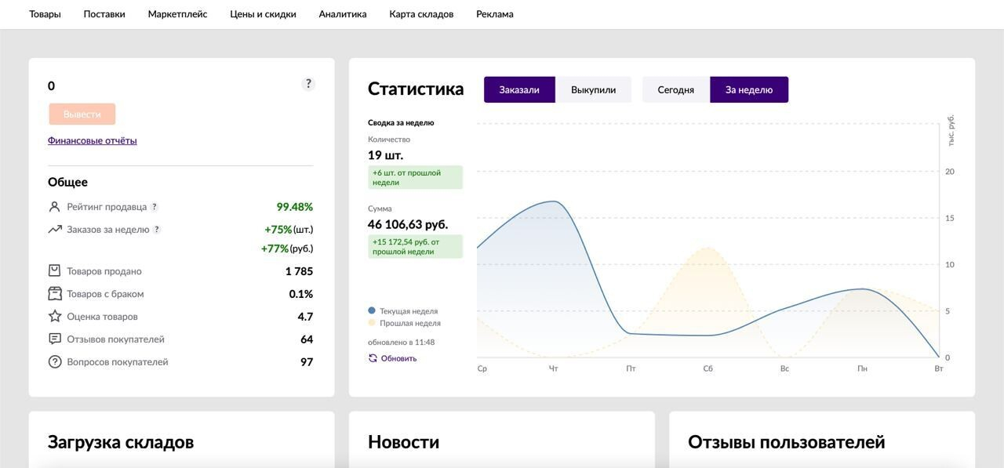Image resolution: width=1004 pixels, height=468 pixels.
Task: Click the weekly orders trend arrow icon
Action: [x=54, y=230]
